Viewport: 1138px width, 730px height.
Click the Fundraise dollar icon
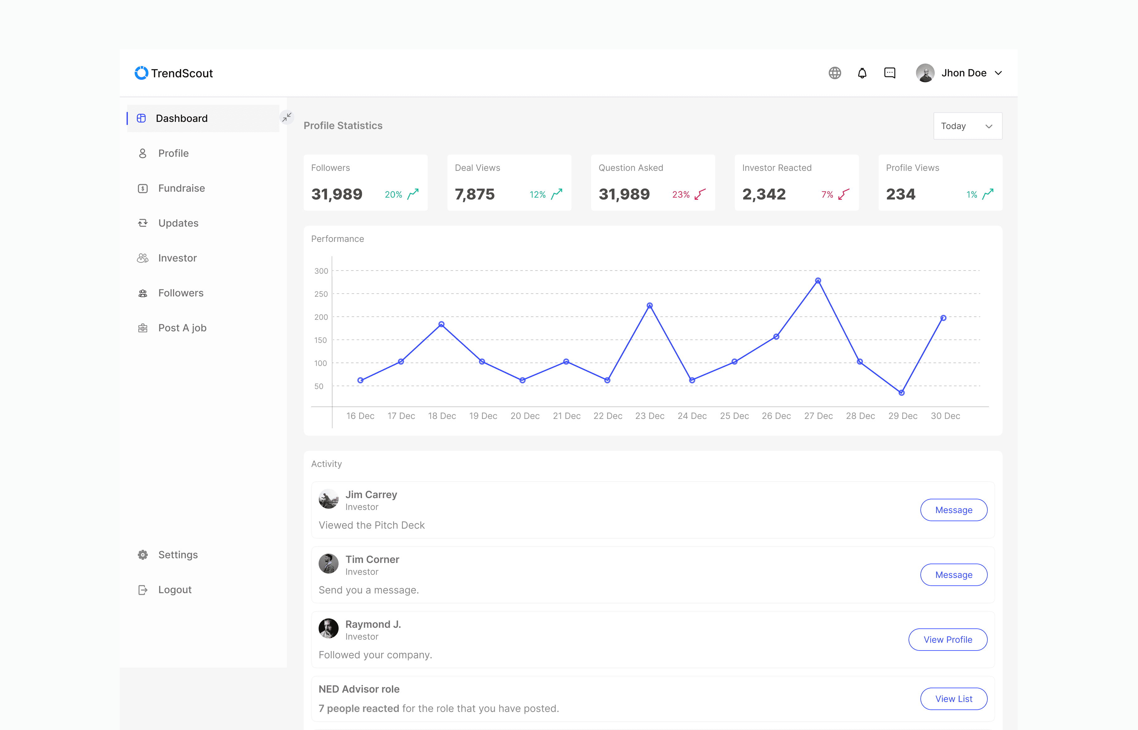point(143,188)
